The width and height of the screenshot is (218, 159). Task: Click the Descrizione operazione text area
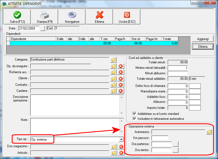tap(75, 105)
